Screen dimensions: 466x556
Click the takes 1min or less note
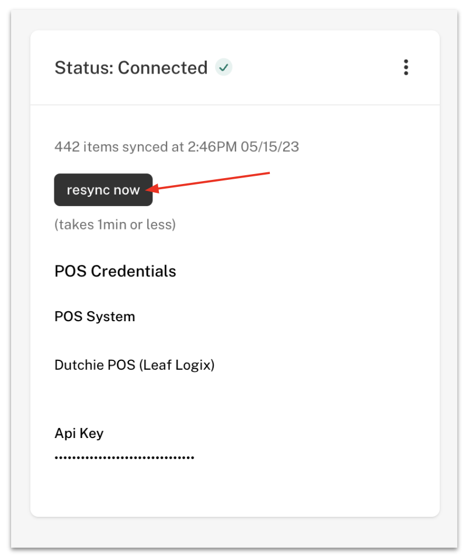point(115,224)
